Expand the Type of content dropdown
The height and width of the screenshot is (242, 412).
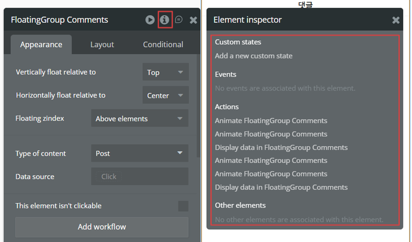click(x=139, y=154)
